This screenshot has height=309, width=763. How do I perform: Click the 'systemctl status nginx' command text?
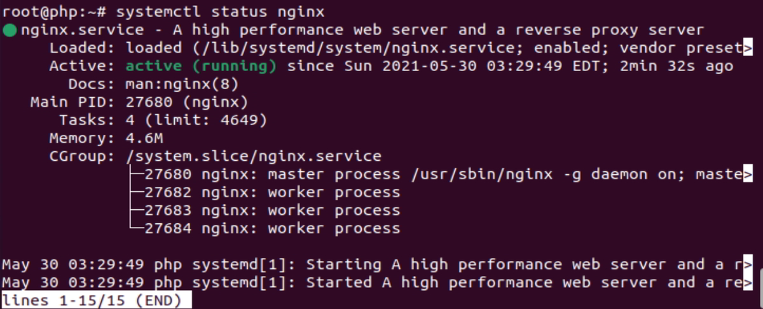220,12
